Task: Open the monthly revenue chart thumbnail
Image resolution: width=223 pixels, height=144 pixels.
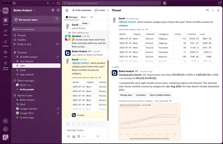Action: pyautogui.click(x=149, y=122)
